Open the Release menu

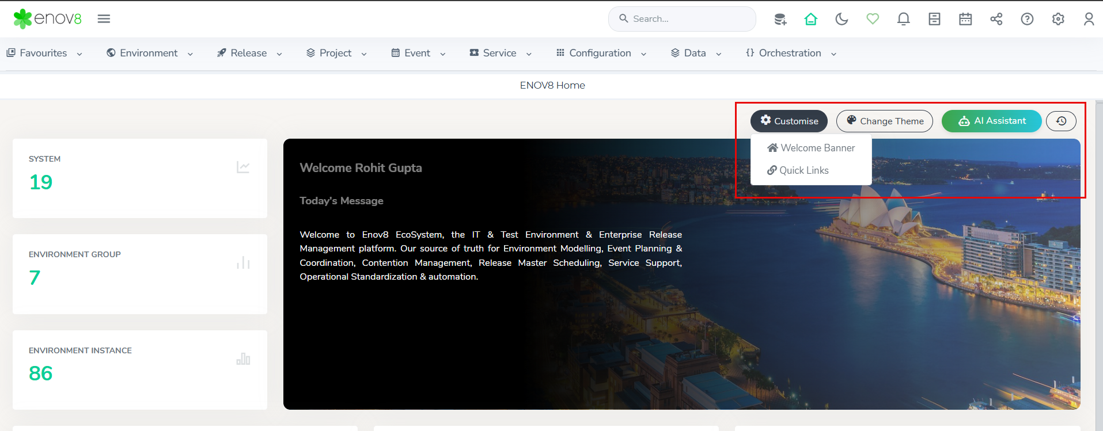(249, 53)
